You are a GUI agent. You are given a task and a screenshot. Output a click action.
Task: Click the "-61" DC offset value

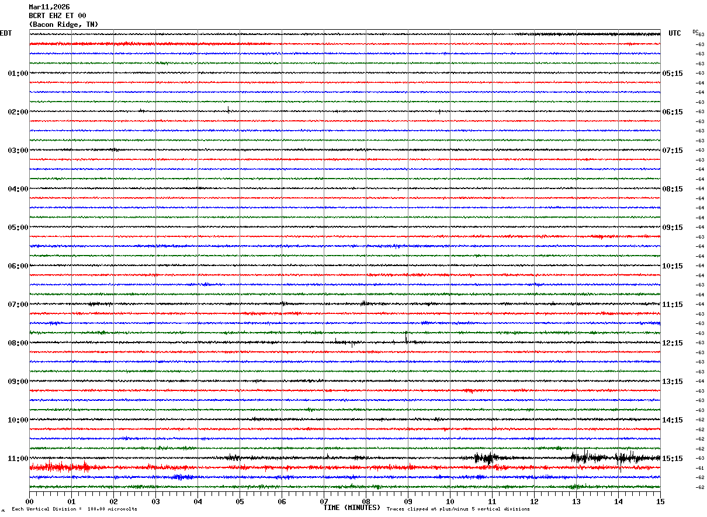coord(699,468)
